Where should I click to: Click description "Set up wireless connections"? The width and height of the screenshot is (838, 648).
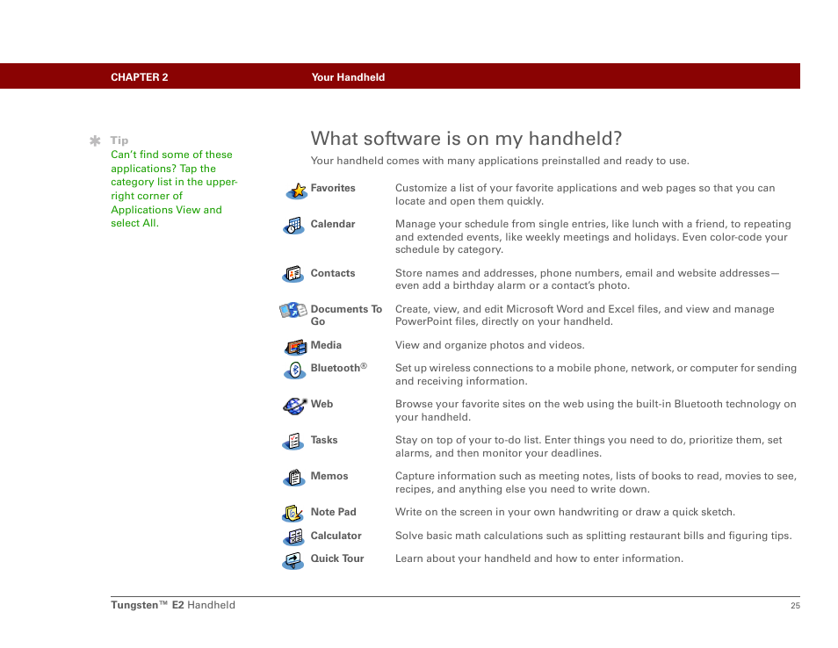(x=596, y=374)
